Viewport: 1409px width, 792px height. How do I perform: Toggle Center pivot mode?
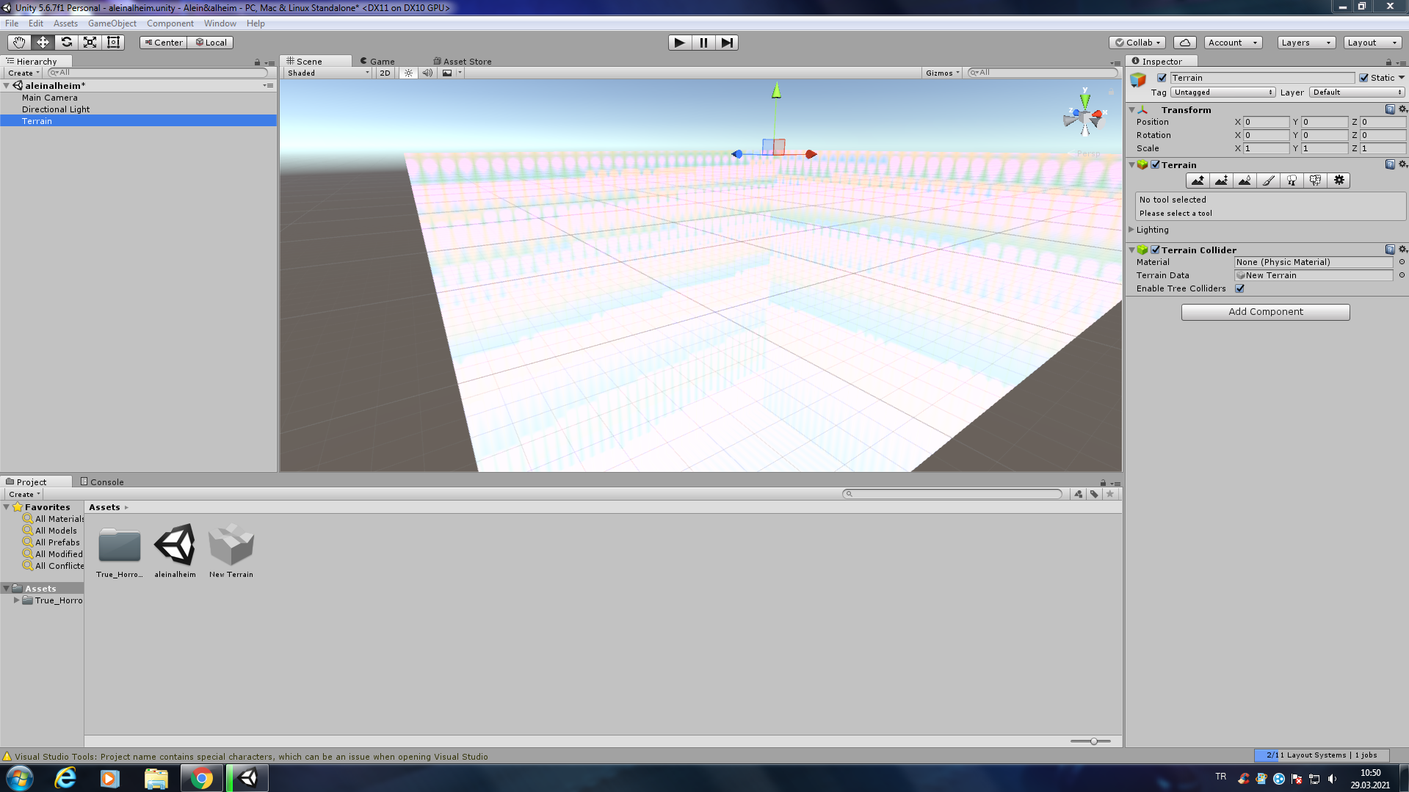point(163,43)
